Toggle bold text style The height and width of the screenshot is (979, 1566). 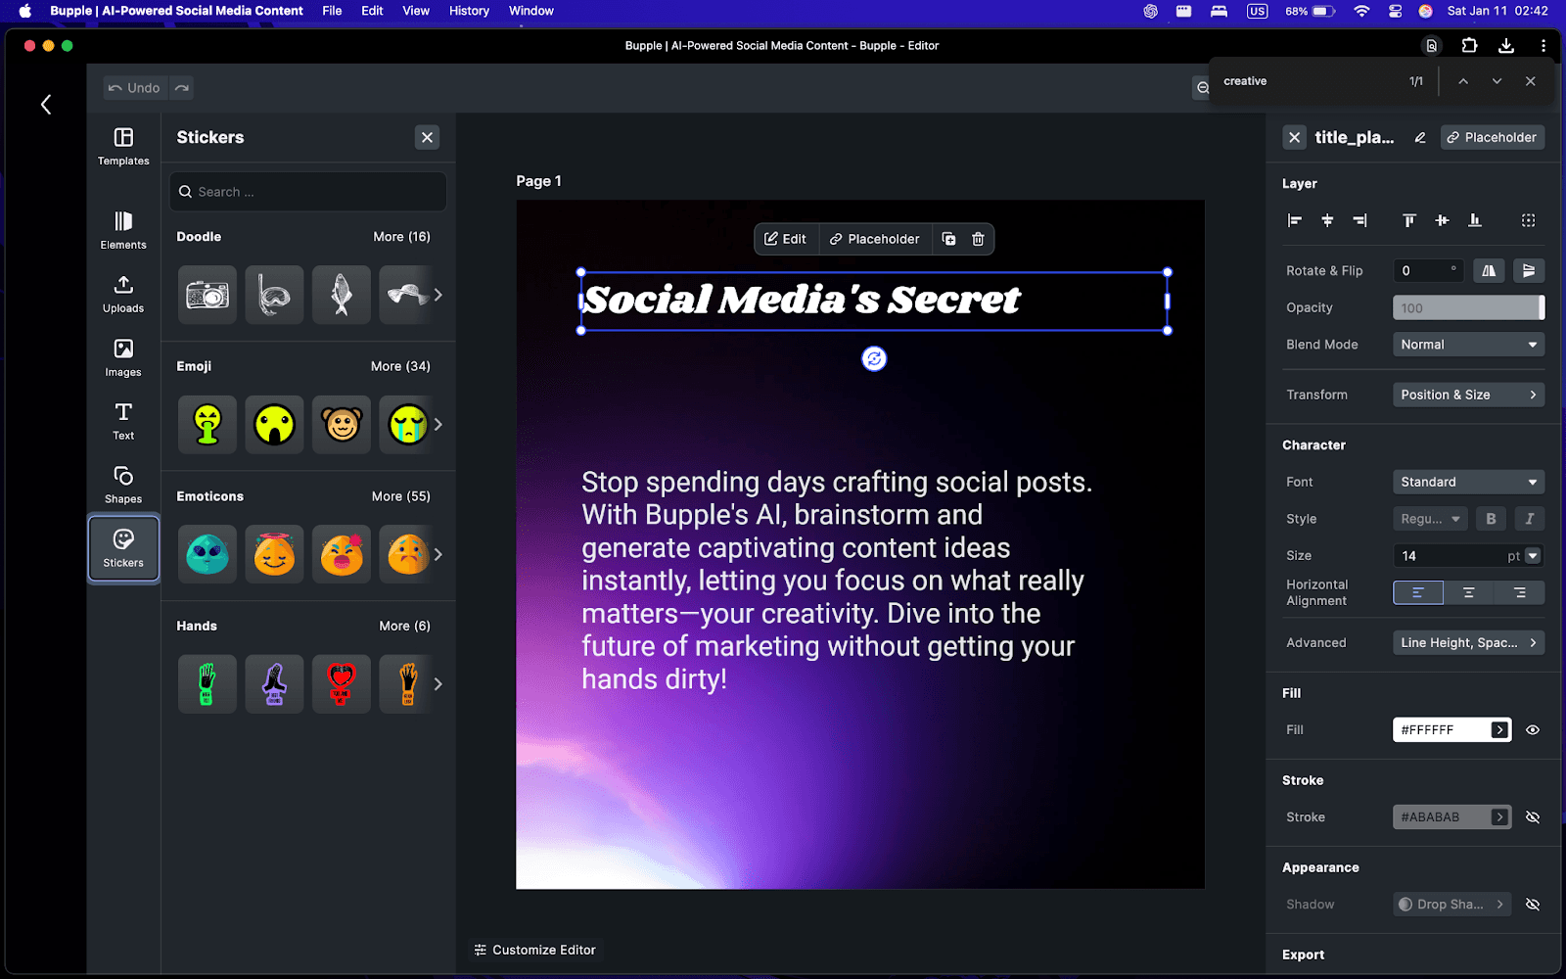coord(1491,519)
